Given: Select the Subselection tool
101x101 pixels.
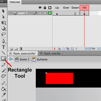Looking at the screenshot, I should point(3,17).
